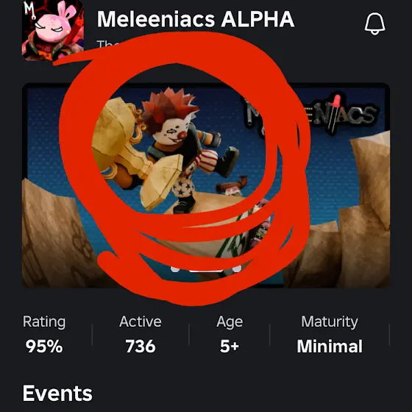Image resolution: width=412 pixels, height=412 pixels.
Task: Tap the Age 5+ guideline
Action: (x=230, y=334)
